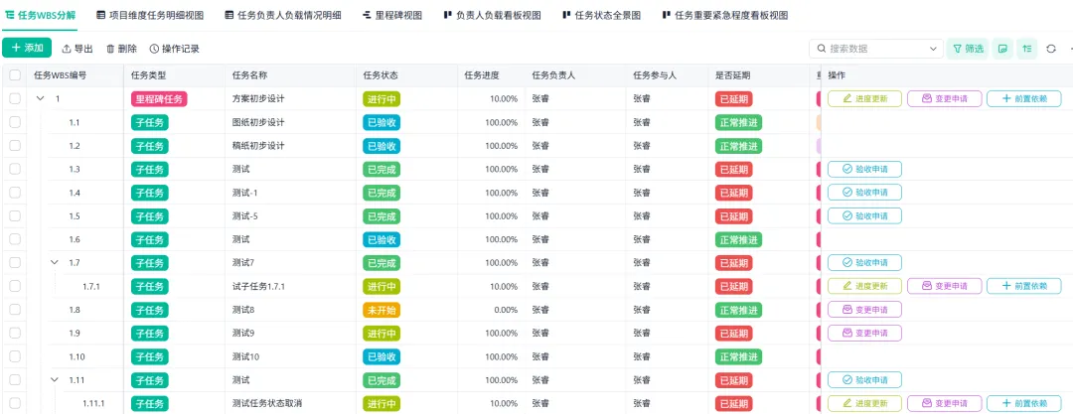Open 操作记录 operation log
This screenshot has width=1073, height=414.
[x=175, y=49]
